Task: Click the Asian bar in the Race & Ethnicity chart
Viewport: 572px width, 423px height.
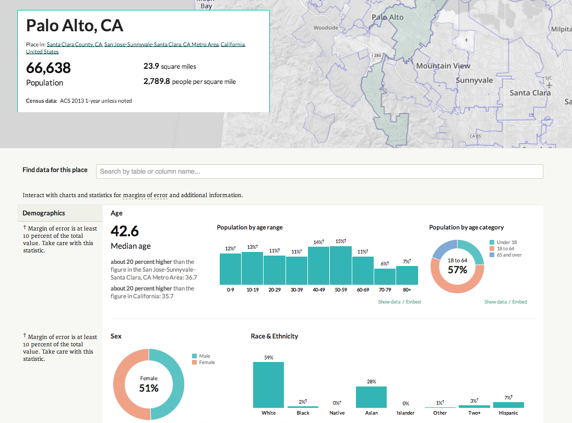Action: pyautogui.click(x=372, y=397)
